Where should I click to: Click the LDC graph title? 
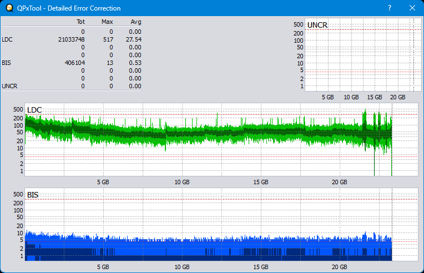tap(34, 110)
